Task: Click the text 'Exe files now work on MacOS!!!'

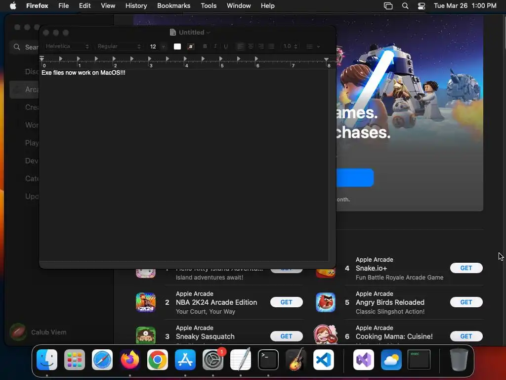Action: [83, 73]
